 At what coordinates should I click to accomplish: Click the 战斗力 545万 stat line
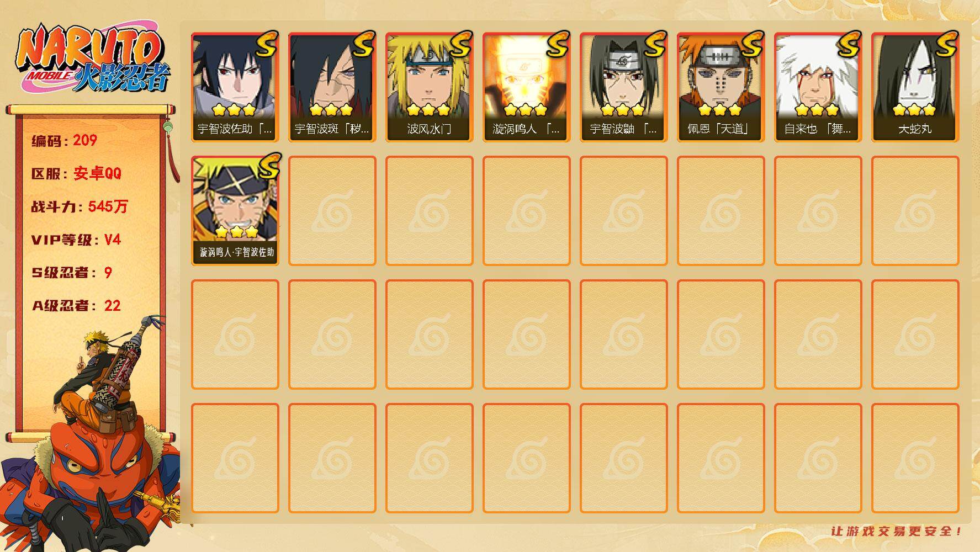click(80, 206)
